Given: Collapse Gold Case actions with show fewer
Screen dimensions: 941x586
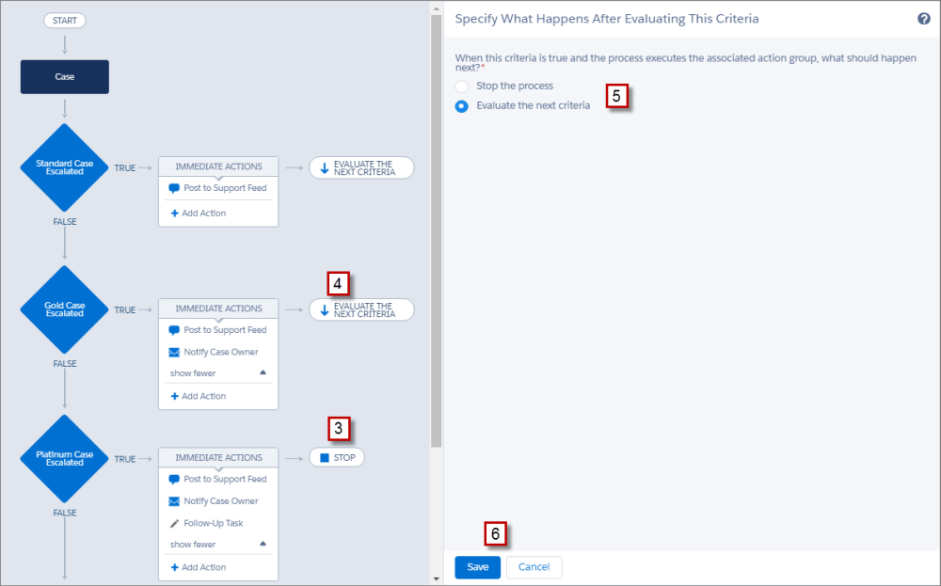Looking at the screenshot, I should [193, 373].
